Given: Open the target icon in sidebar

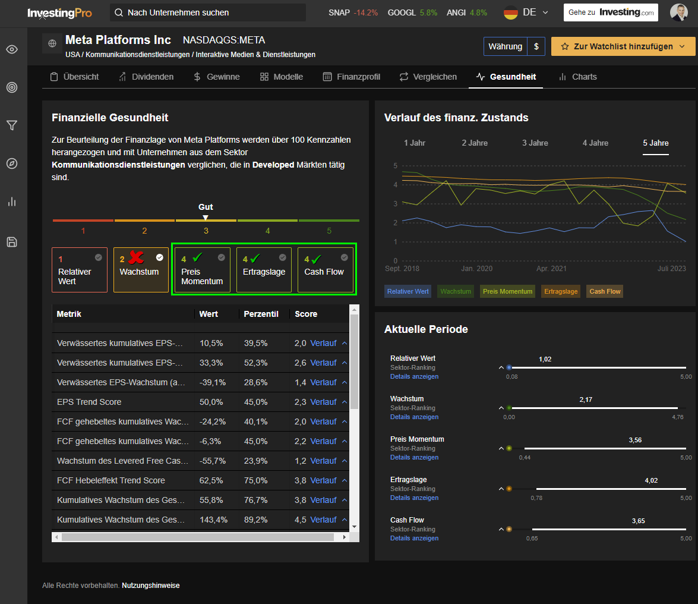Looking at the screenshot, I should click(x=12, y=87).
